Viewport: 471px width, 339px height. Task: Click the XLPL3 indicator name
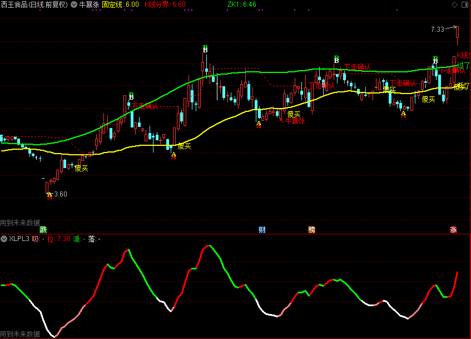point(19,239)
